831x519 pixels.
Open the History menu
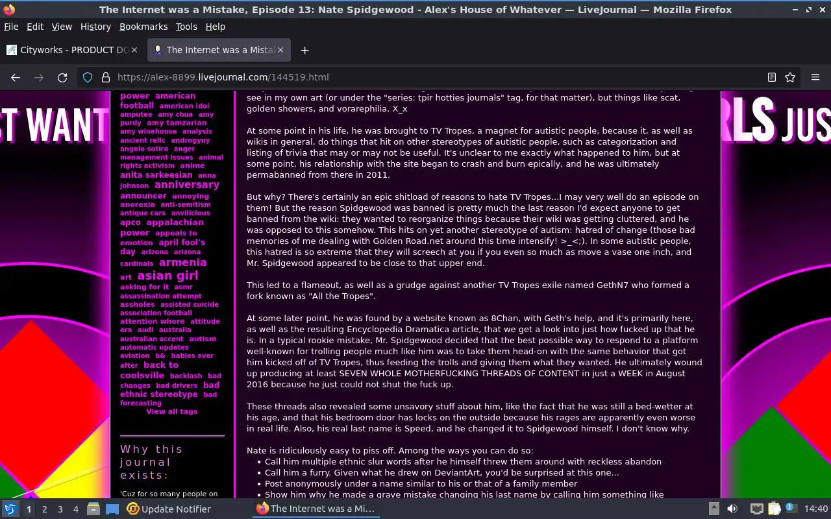pyautogui.click(x=95, y=27)
